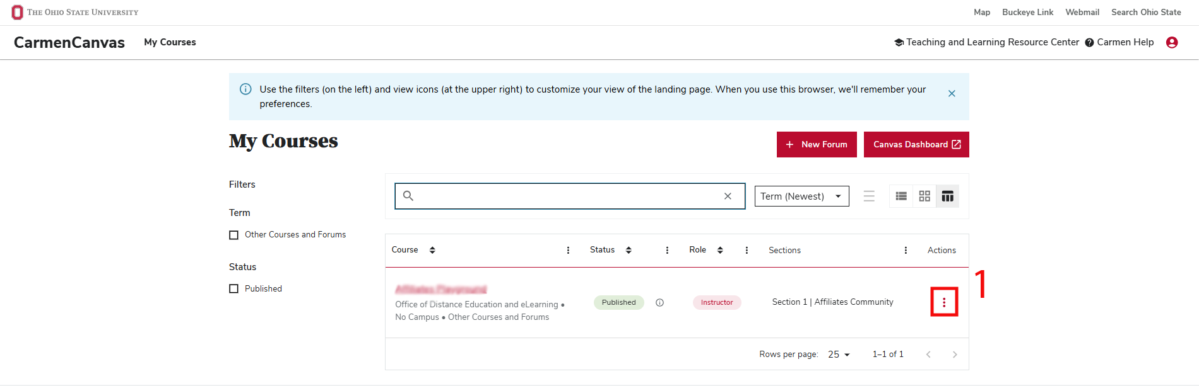Switch to table view icon
Viewport: 1199px width, 386px height.
[947, 196]
